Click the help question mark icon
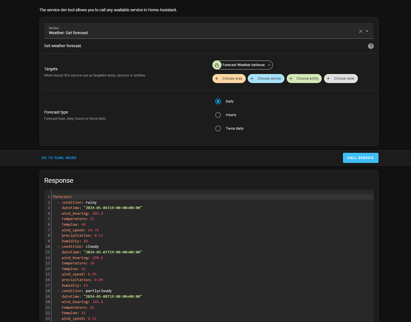This screenshot has height=322, width=411. point(371,46)
